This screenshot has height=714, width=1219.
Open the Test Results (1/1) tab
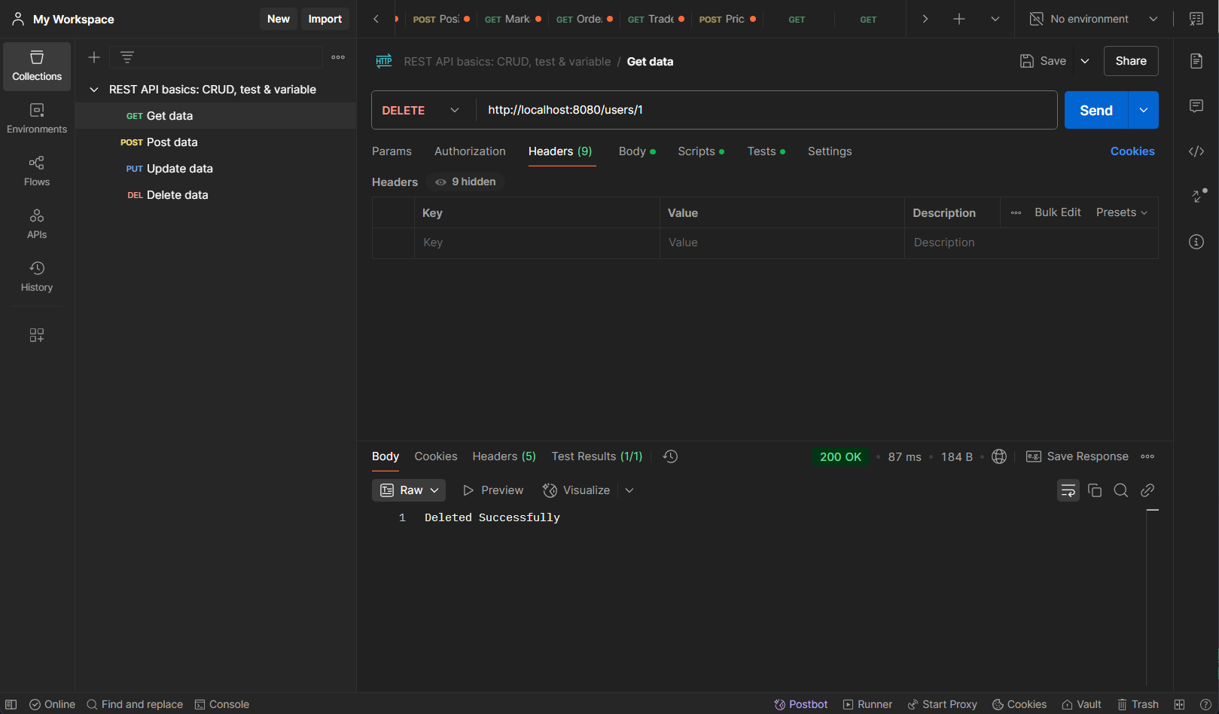pos(597,456)
